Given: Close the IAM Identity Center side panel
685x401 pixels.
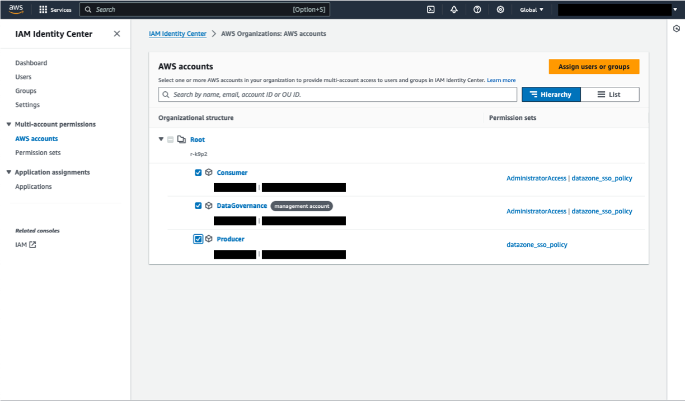Looking at the screenshot, I should (117, 34).
